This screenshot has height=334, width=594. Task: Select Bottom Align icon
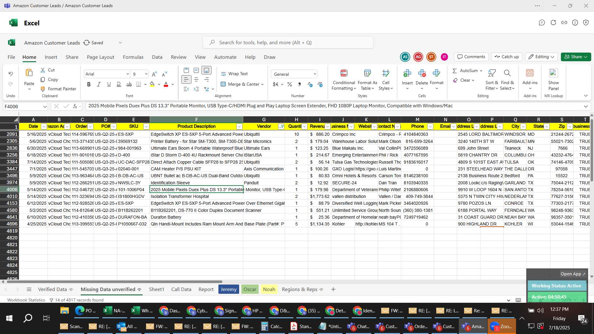coord(206,71)
